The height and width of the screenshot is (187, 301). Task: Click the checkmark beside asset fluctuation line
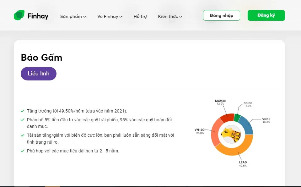tap(23, 135)
